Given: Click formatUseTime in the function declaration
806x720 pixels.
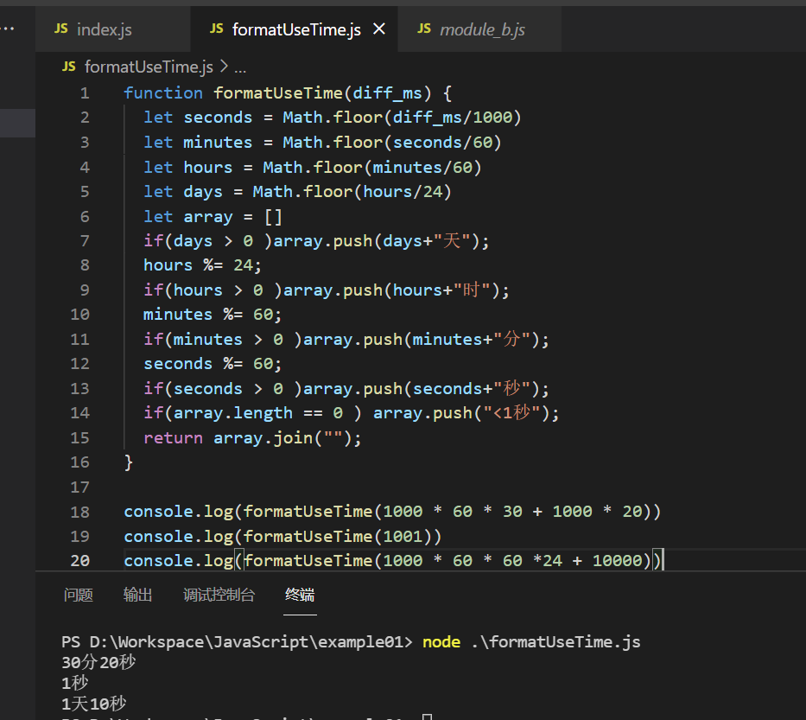Looking at the screenshot, I should (x=278, y=93).
